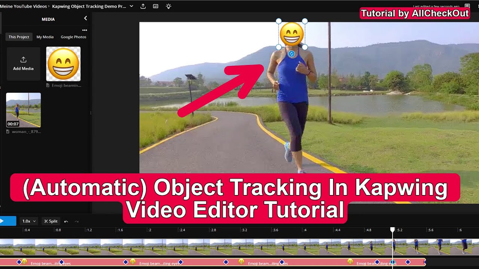Click the :0.4 mark on timeline ruler
Screen dimensions: 479x269
tap(27, 230)
